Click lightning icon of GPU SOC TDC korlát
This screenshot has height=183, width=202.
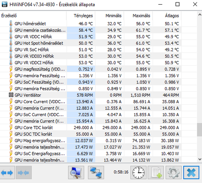coord(11,134)
